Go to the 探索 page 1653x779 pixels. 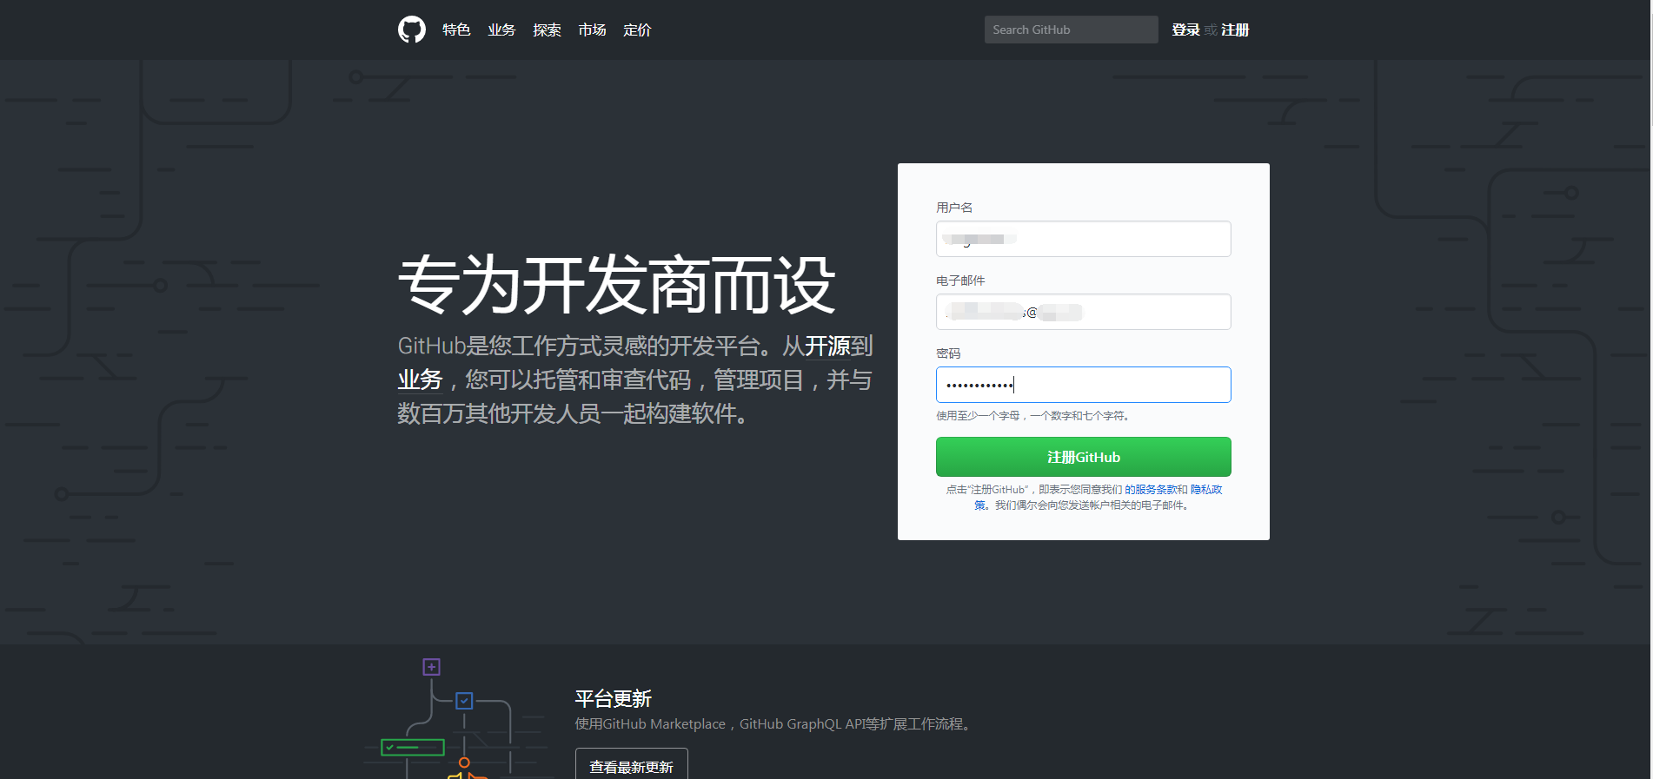tap(547, 30)
